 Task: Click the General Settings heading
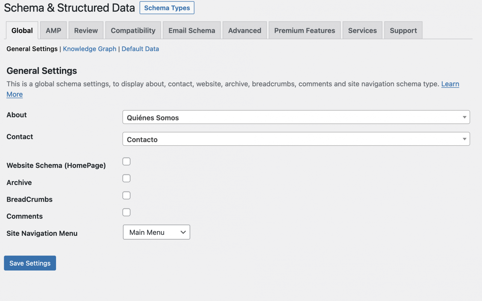click(42, 71)
